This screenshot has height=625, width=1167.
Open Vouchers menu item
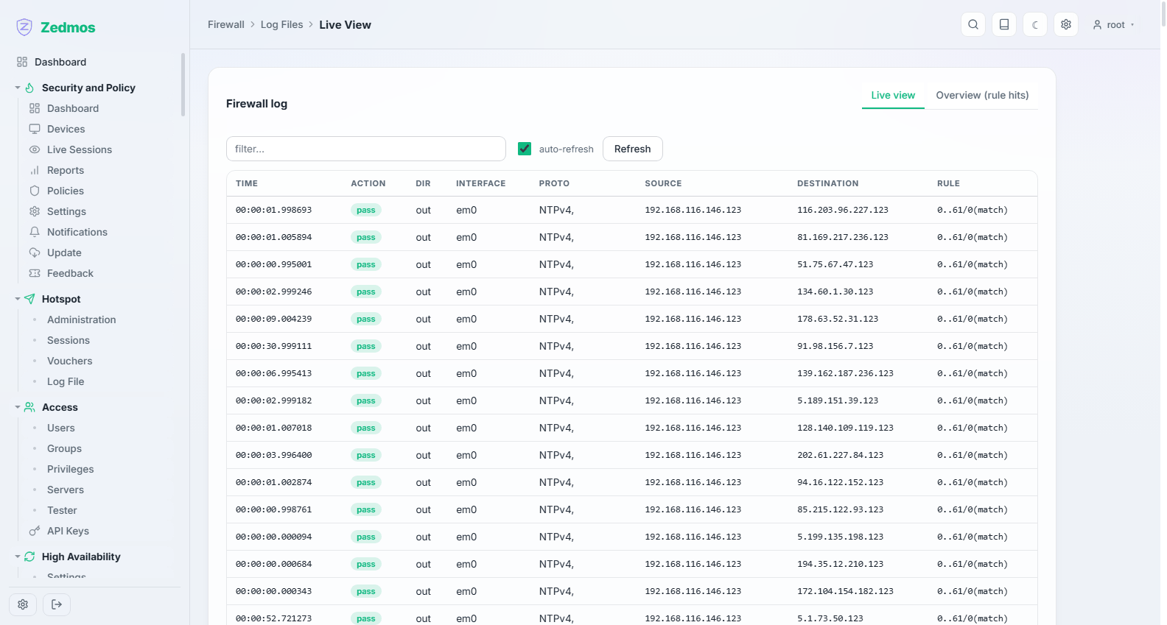(x=70, y=361)
